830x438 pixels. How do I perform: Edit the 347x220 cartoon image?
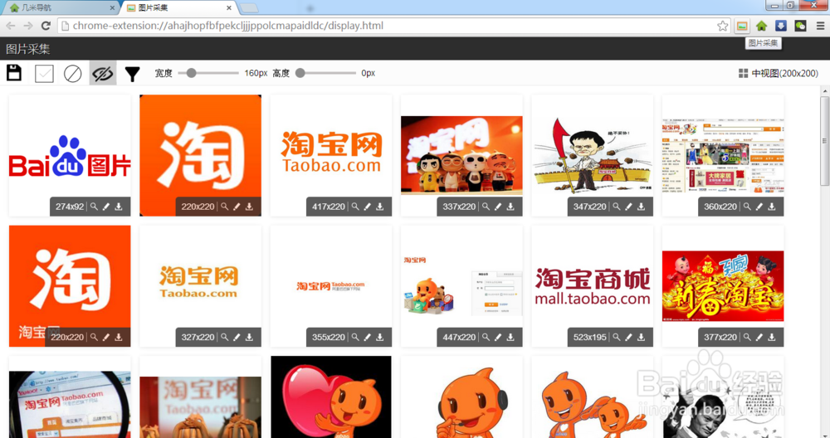[x=629, y=207]
